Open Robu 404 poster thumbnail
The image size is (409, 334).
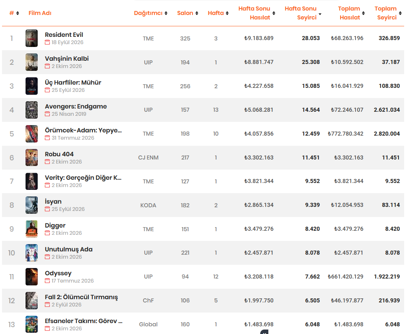pos(32,157)
